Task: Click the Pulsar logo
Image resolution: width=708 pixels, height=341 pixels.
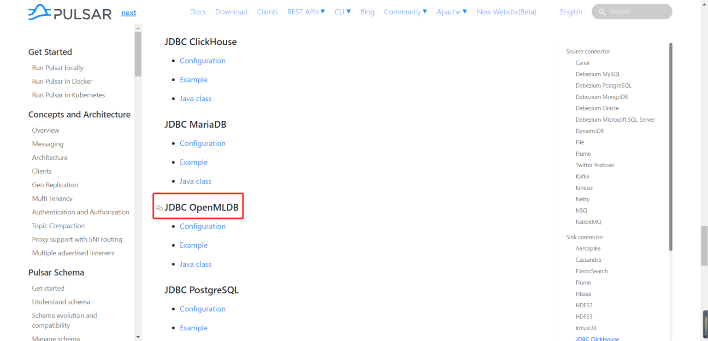Action: coord(70,12)
